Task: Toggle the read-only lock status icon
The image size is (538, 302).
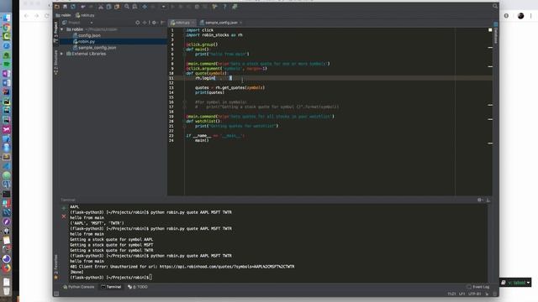Action: pyautogui.click(x=487, y=294)
